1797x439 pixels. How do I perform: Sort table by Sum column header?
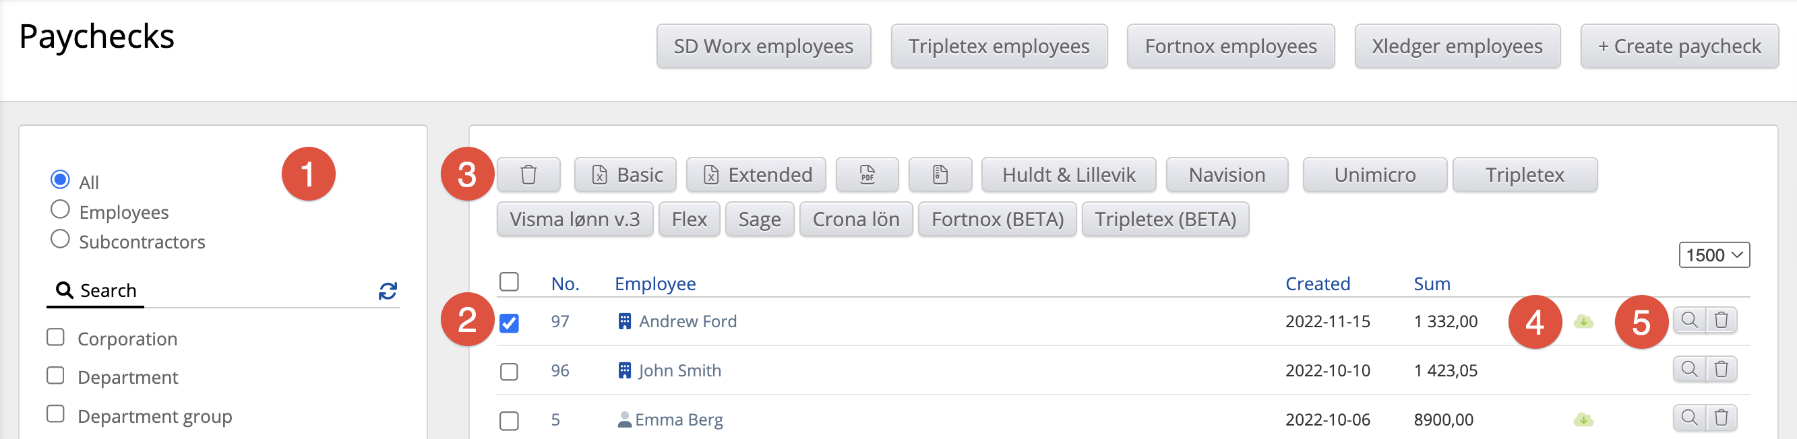pyautogui.click(x=1432, y=283)
